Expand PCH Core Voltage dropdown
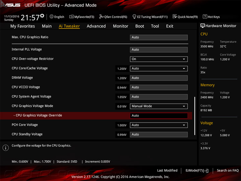 [x=159, y=125]
